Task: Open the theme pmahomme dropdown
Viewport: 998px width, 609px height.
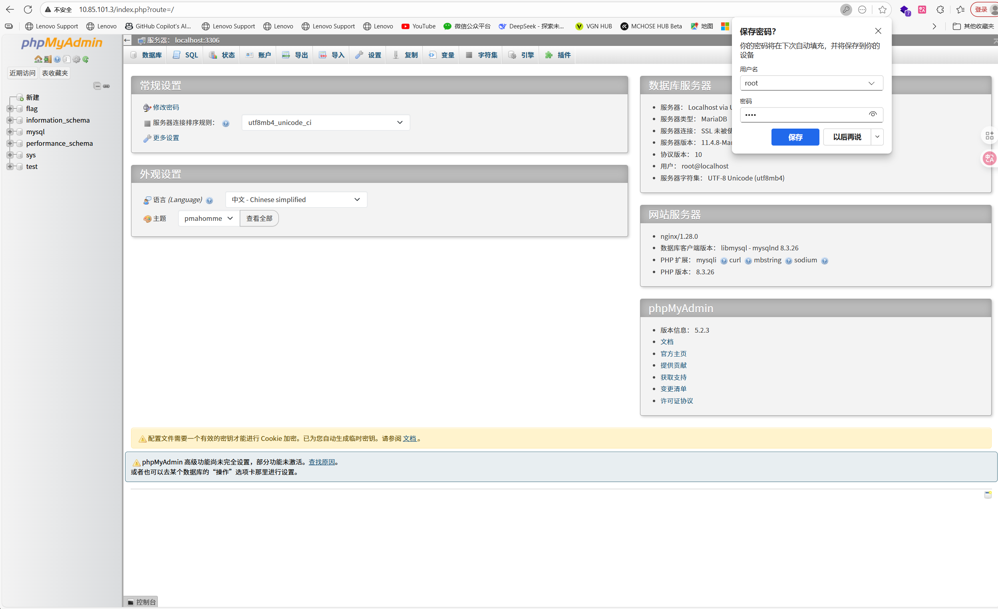Action: click(x=209, y=219)
